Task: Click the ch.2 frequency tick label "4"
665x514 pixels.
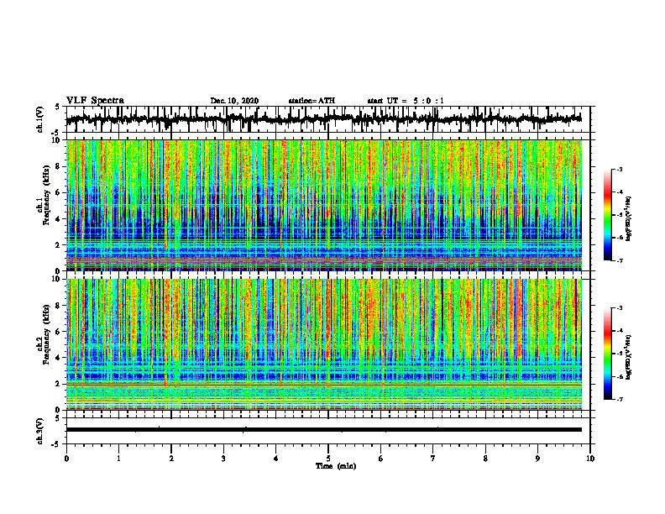Action: point(59,358)
